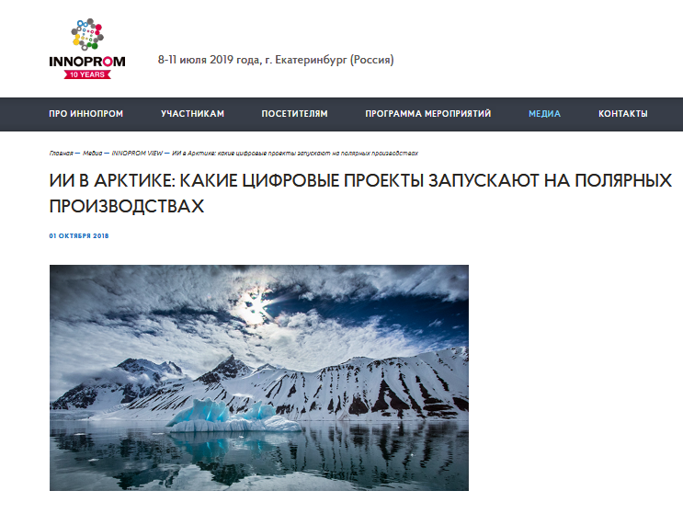Click the sun behind clouds in photo
This screenshot has height=525, width=683.
tap(254, 307)
